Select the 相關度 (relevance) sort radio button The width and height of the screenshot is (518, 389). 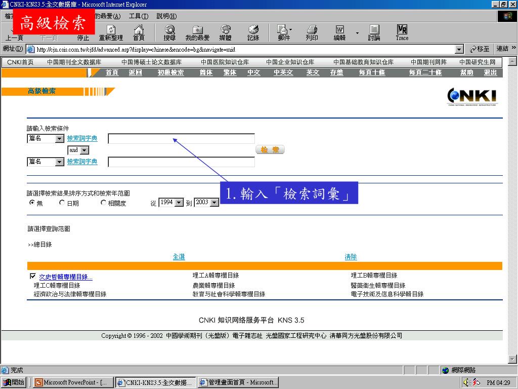pos(103,203)
